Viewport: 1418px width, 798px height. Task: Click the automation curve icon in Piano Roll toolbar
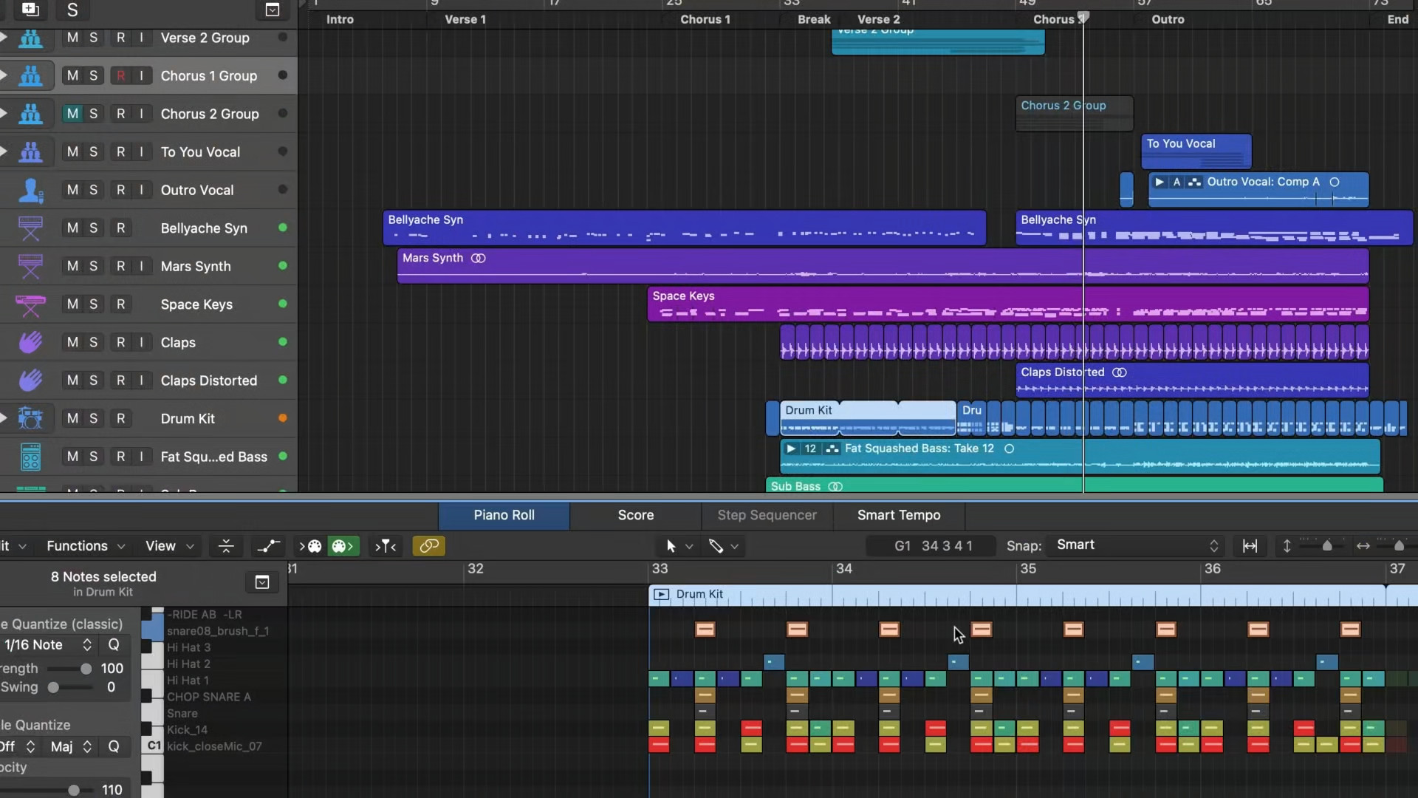269,546
